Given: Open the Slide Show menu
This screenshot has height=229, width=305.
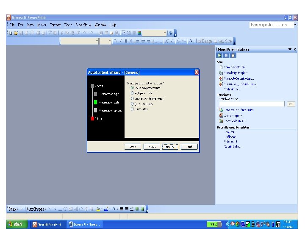Looking at the screenshot, I should pyautogui.click(x=83, y=25).
